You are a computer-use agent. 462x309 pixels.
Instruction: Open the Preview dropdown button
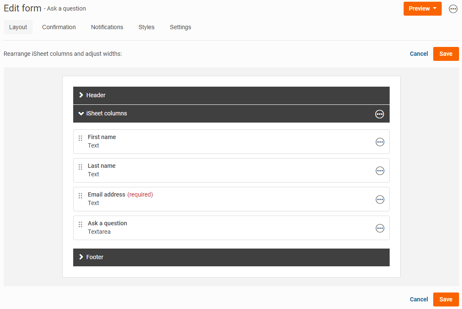[x=422, y=9]
